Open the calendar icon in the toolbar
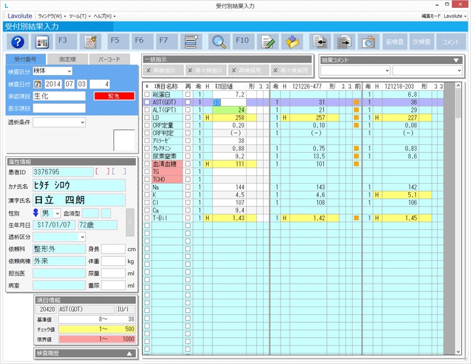 tap(42, 42)
